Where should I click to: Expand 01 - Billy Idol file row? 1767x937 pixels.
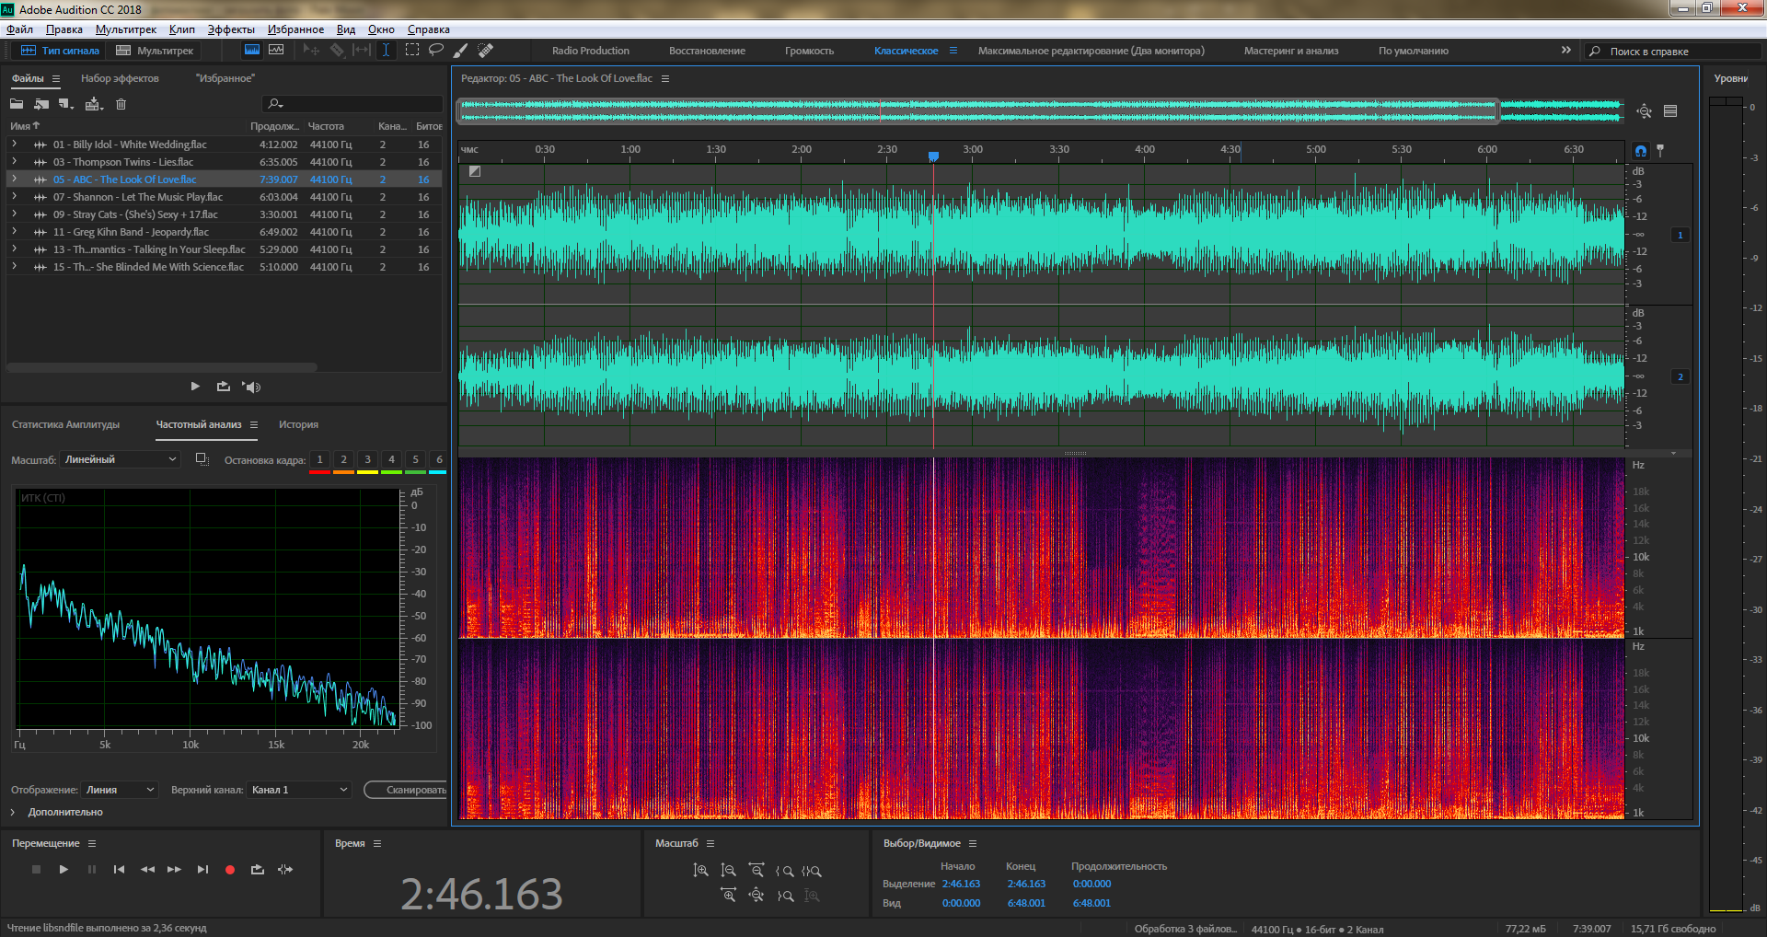[14, 145]
